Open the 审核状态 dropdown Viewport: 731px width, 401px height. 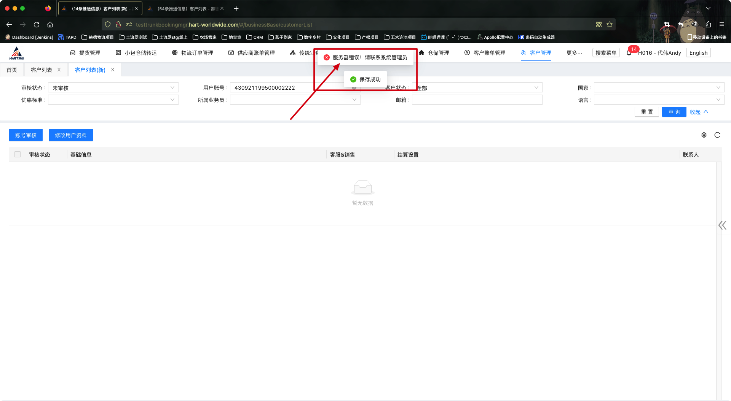[x=113, y=88]
